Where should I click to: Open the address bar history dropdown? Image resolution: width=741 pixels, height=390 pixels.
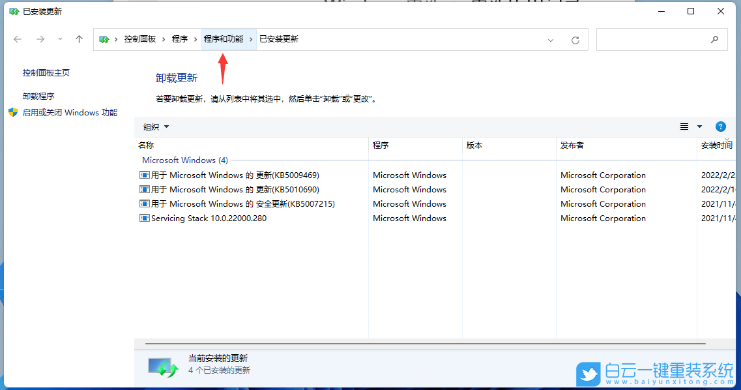tap(550, 39)
